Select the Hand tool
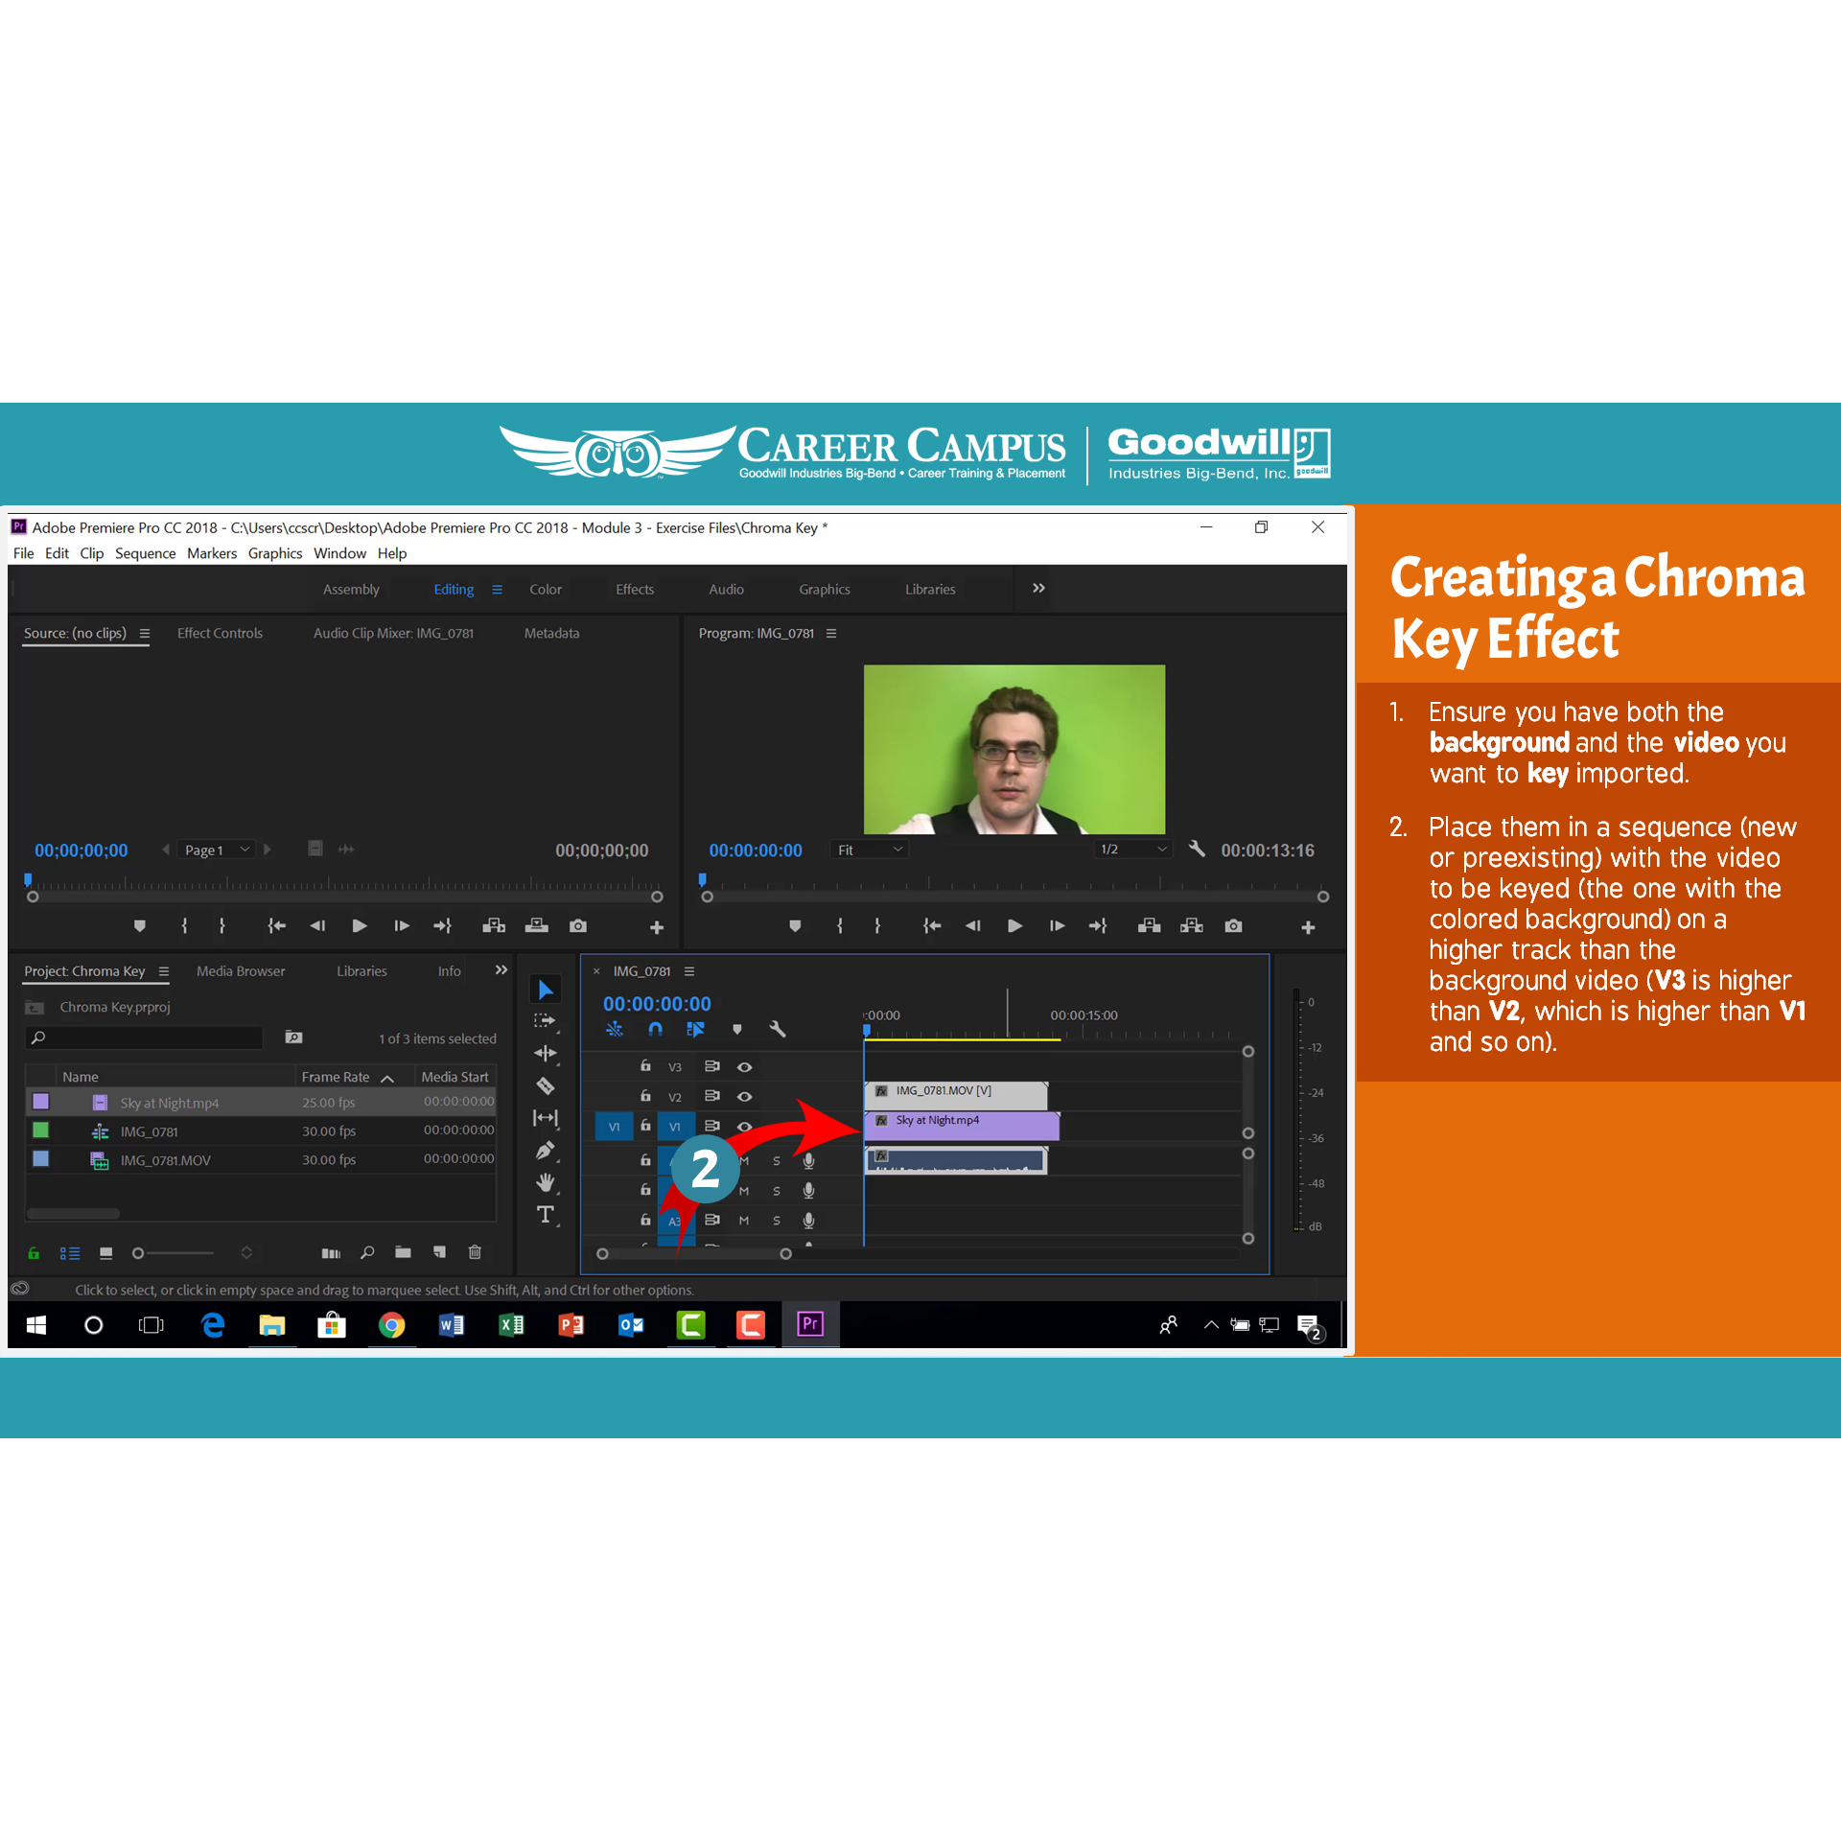Image resolution: width=1841 pixels, height=1841 pixels. click(545, 1182)
